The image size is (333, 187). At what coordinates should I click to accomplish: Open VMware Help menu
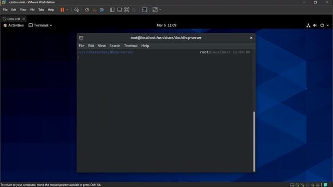pyautogui.click(x=51, y=10)
